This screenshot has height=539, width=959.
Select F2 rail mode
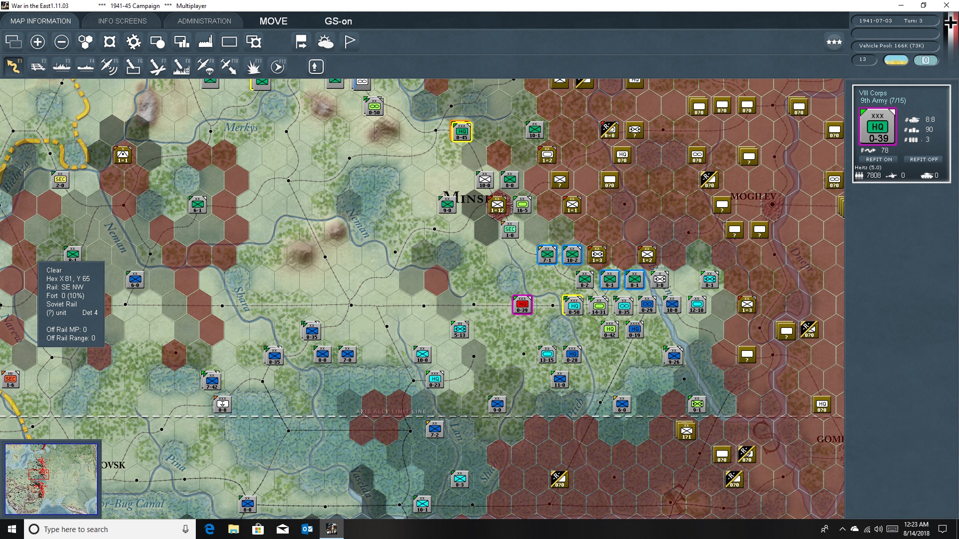pyautogui.click(x=37, y=66)
